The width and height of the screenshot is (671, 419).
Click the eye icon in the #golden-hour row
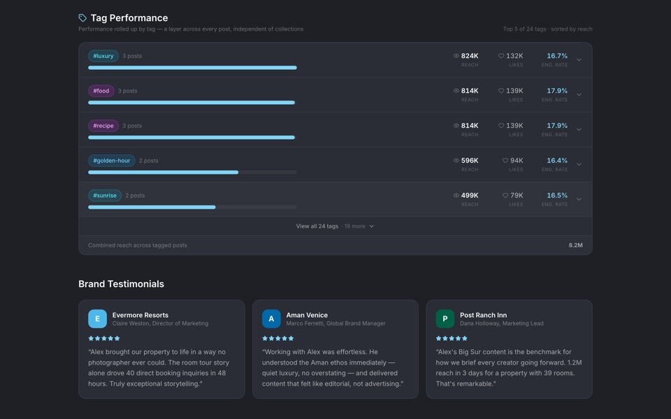456,161
